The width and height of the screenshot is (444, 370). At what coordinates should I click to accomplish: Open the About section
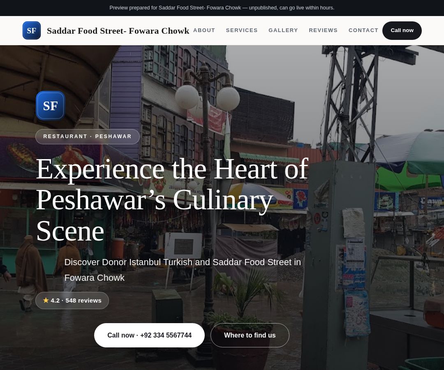[x=204, y=30]
